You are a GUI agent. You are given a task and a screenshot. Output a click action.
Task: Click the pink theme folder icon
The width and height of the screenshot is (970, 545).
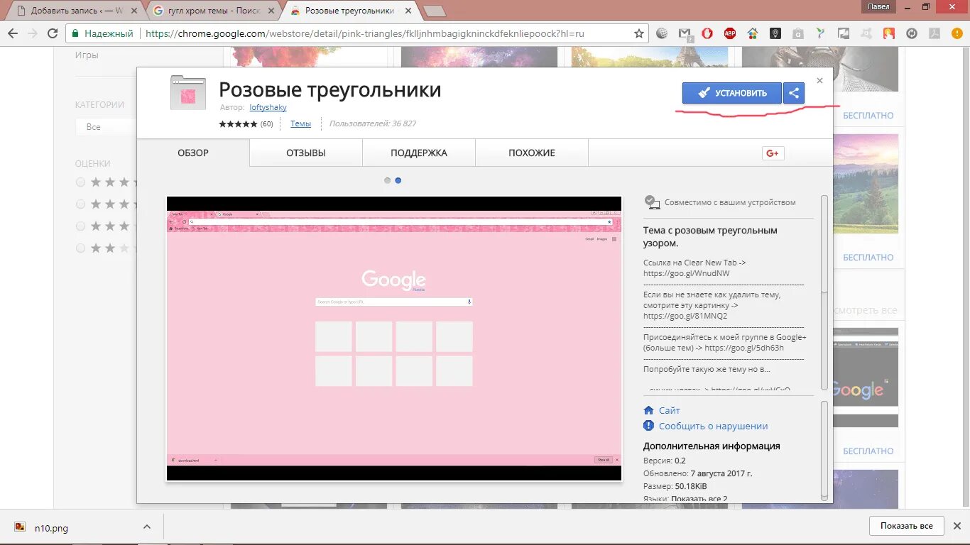[188, 92]
